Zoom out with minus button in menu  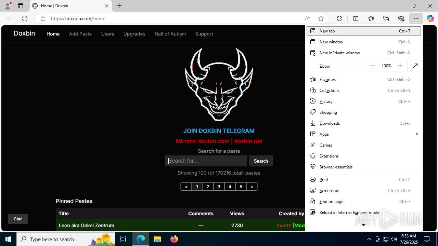[373, 66]
